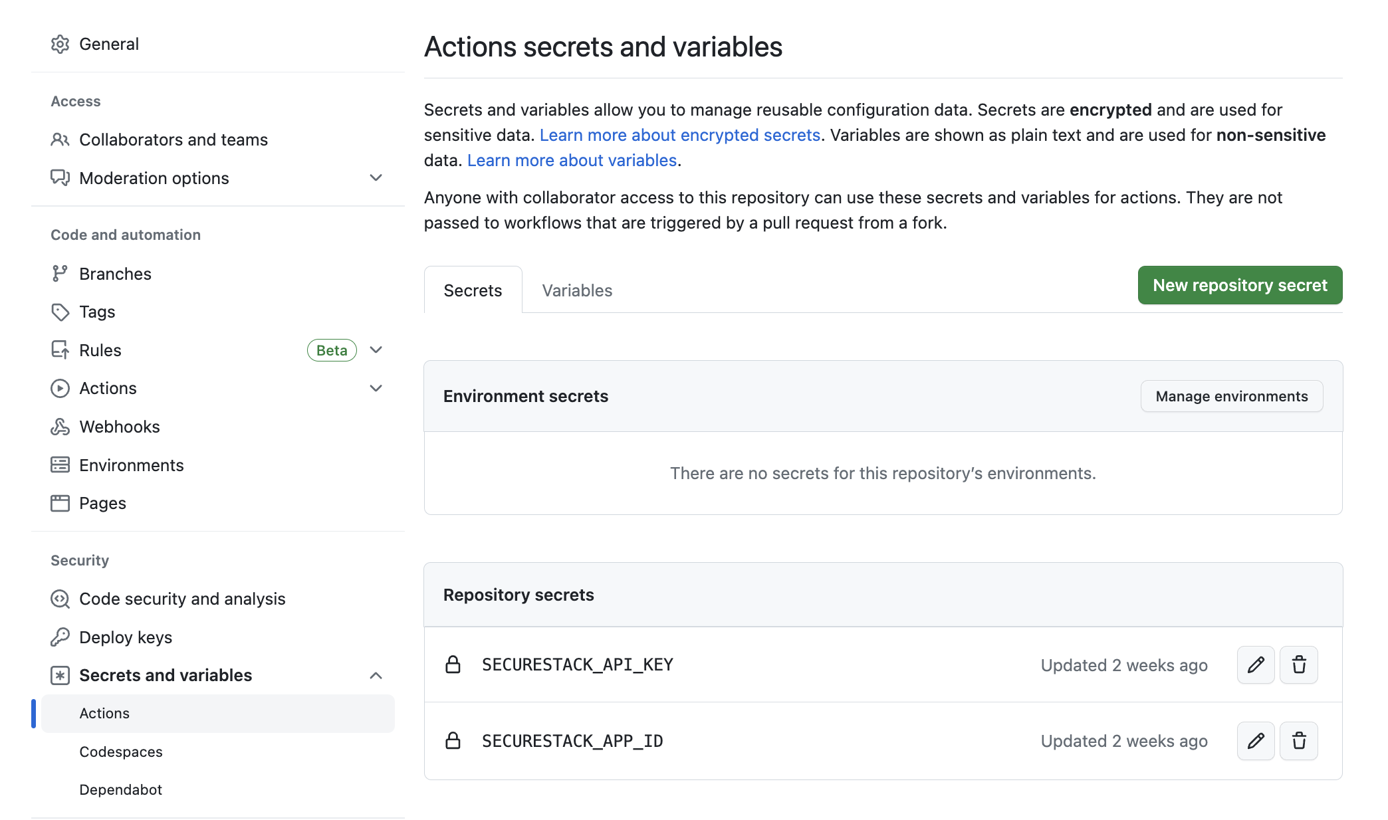The image size is (1388, 820).
Task: Open Learn more about encrypted secrets link
Action: [679, 135]
